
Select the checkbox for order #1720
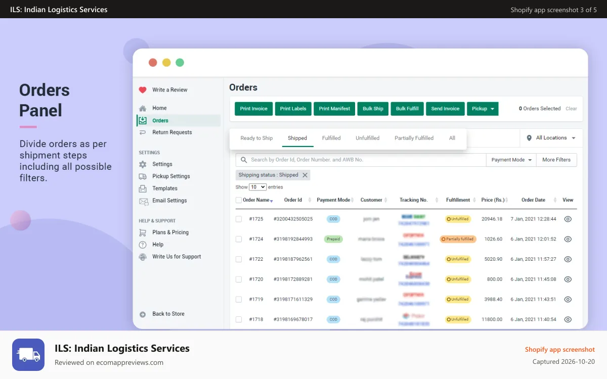click(x=239, y=279)
